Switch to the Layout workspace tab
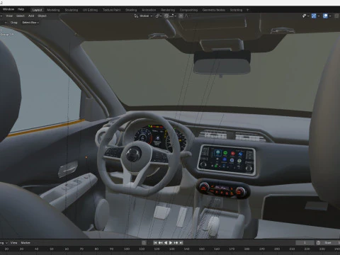Screen dimensions: 340x255 (37, 10)
